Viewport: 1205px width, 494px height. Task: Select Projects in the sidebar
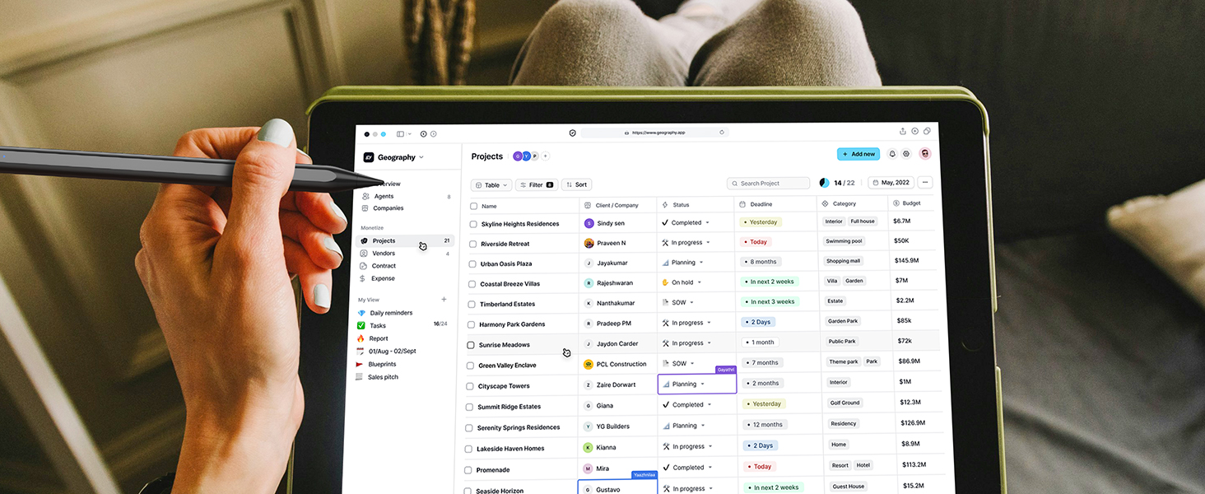404,240
